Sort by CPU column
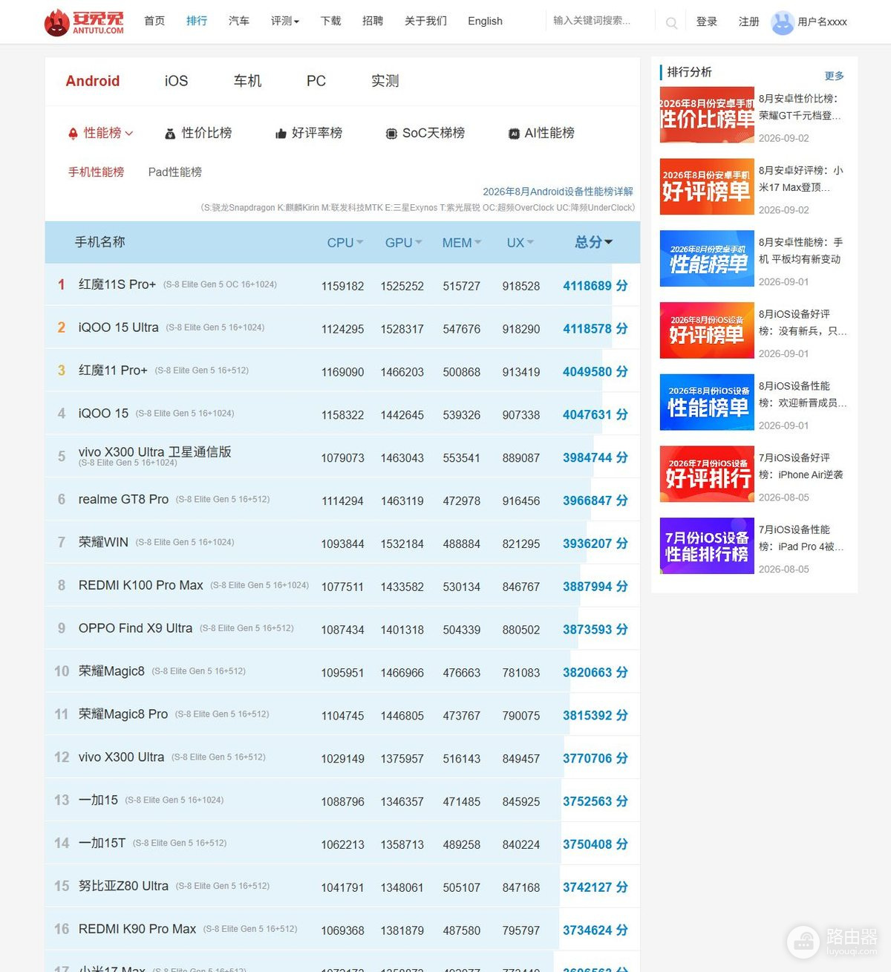 [345, 243]
